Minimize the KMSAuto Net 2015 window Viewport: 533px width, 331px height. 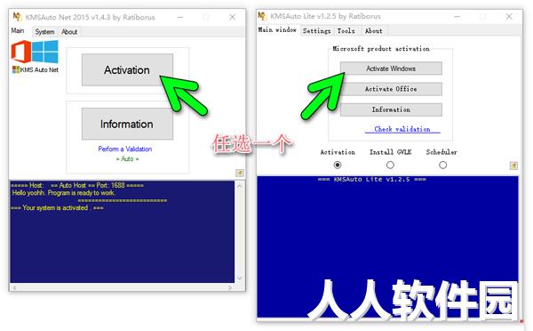[180, 17]
